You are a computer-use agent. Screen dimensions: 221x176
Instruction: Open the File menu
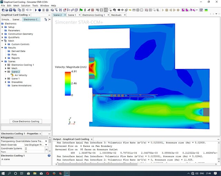pos(3,5)
